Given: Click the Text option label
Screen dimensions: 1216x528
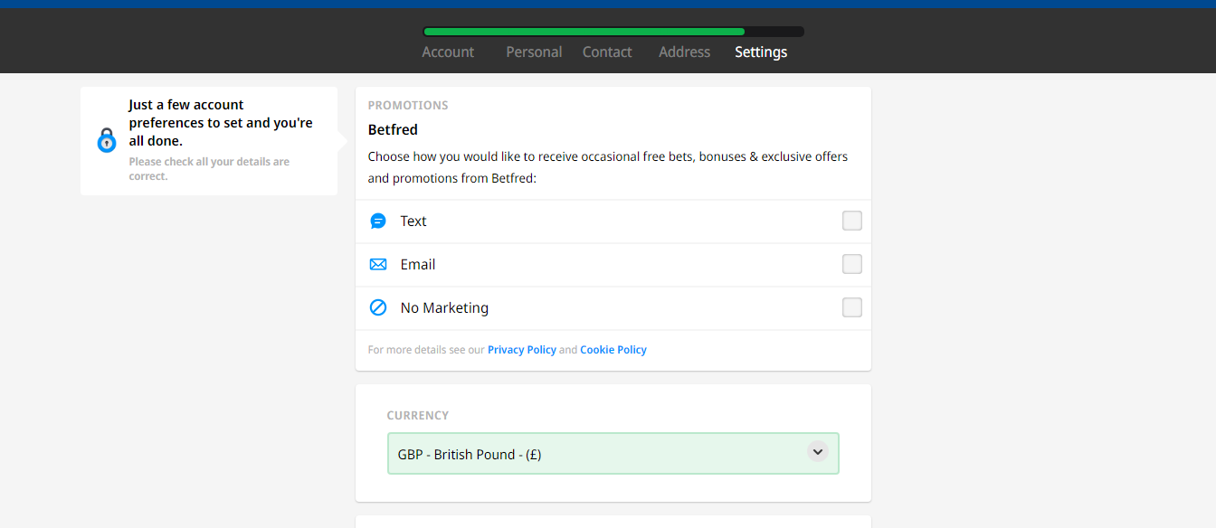Looking at the screenshot, I should 413,222.
